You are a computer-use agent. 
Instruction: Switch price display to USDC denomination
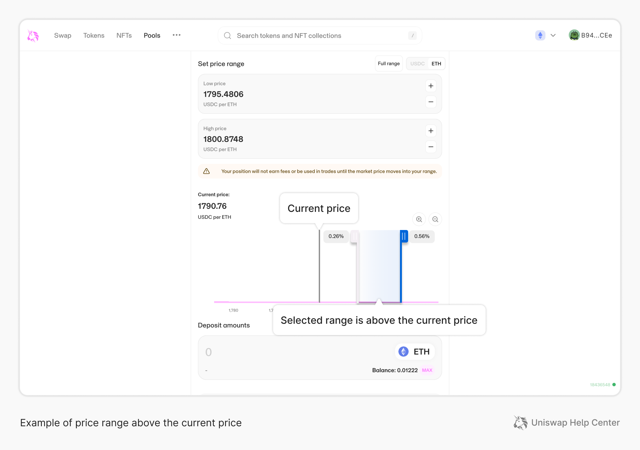tap(417, 64)
